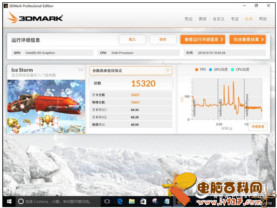Screen dimensions: 277x208
Task: Click the IceStormPhysics marker on chart
Action: (x=247, y=105)
